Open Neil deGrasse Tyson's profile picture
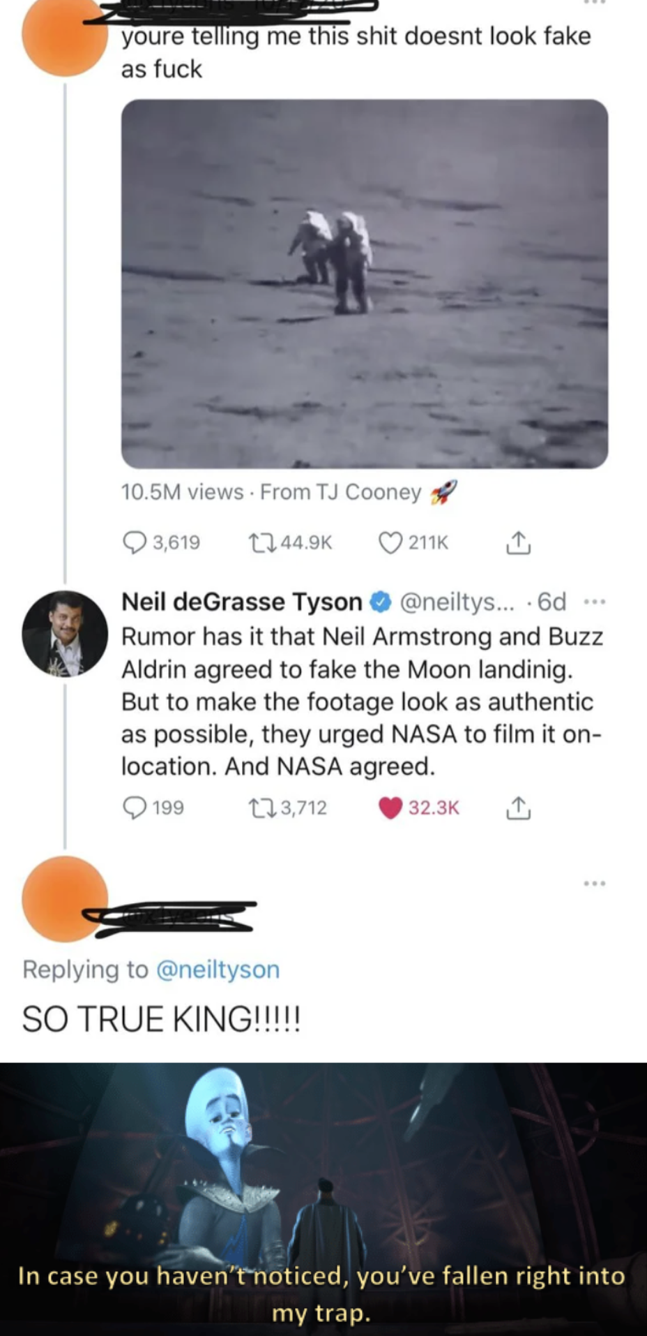The width and height of the screenshot is (647, 1336). [x=65, y=634]
